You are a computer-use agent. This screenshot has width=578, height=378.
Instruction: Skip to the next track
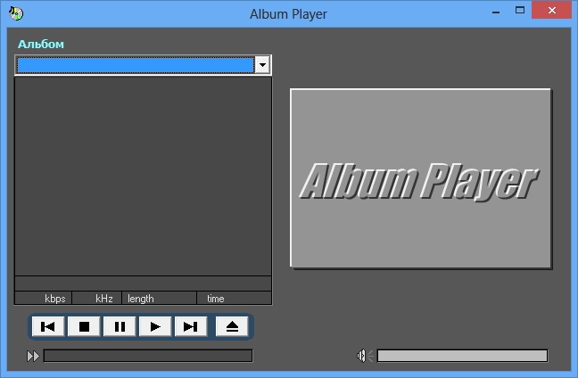[190, 327]
